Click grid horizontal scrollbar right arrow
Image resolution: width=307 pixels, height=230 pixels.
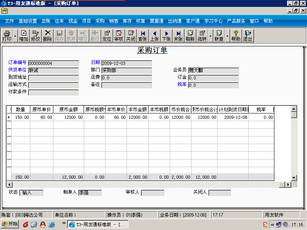(288, 184)
